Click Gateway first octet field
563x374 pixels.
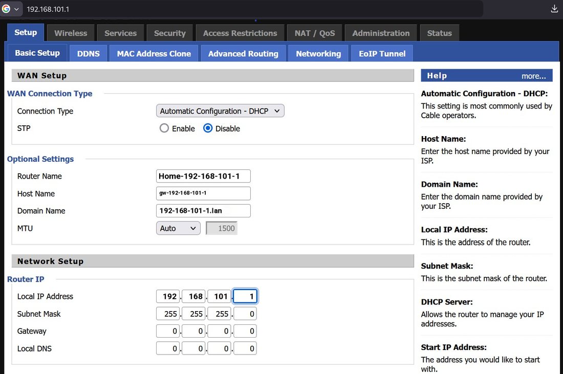click(x=168, y=331)
